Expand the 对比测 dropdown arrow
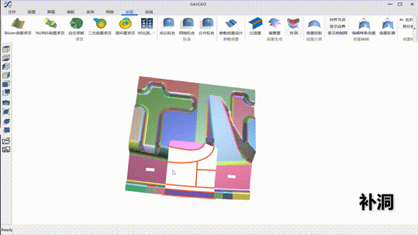The height and width of the screenshot is (235, 418). click(x=154, y=33)
